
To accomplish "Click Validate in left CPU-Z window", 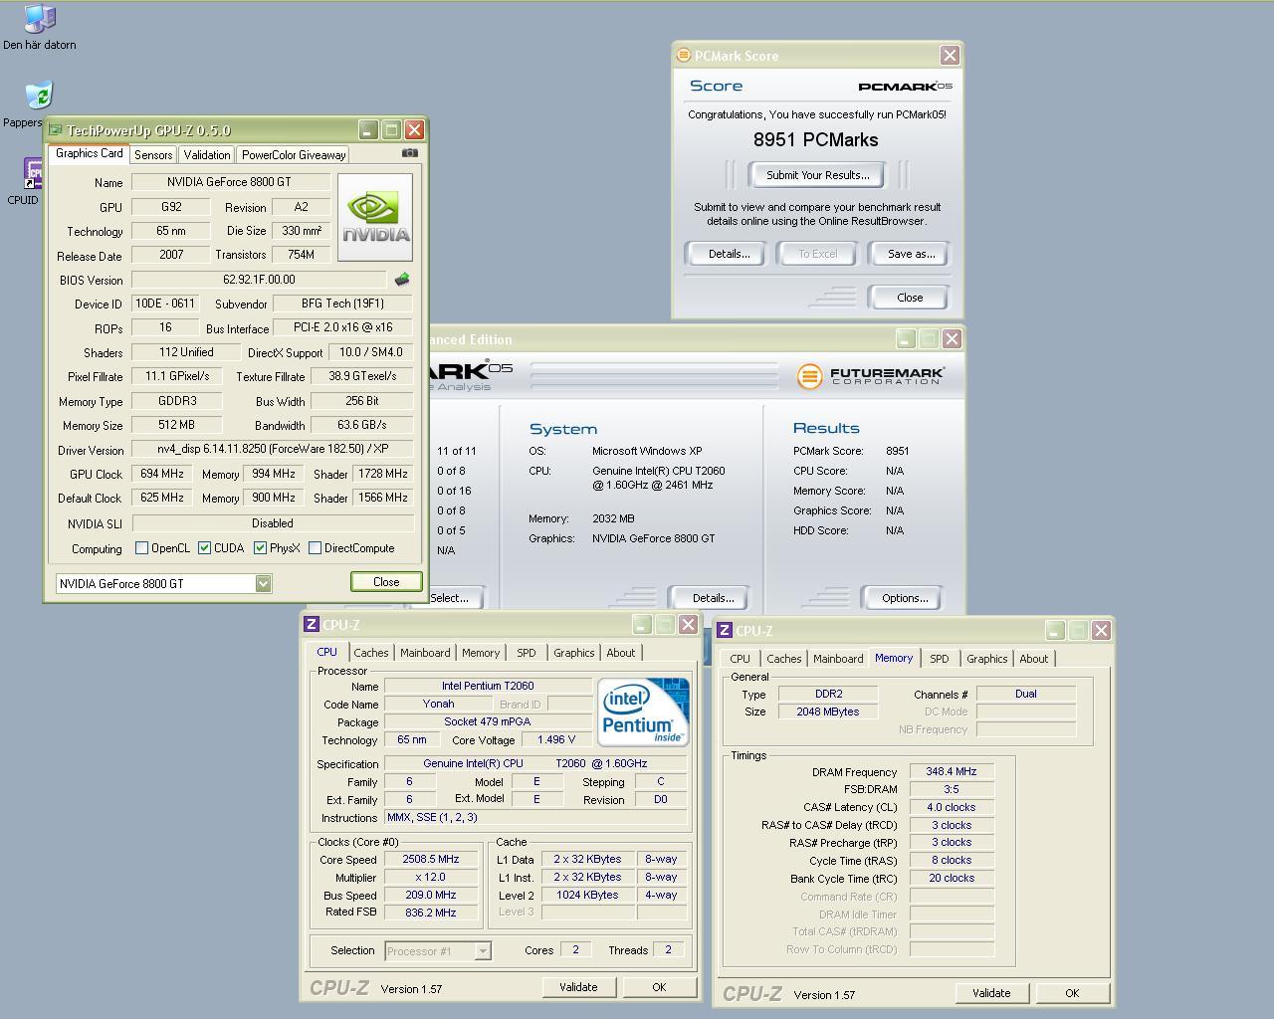I will (x=578, y=987).
